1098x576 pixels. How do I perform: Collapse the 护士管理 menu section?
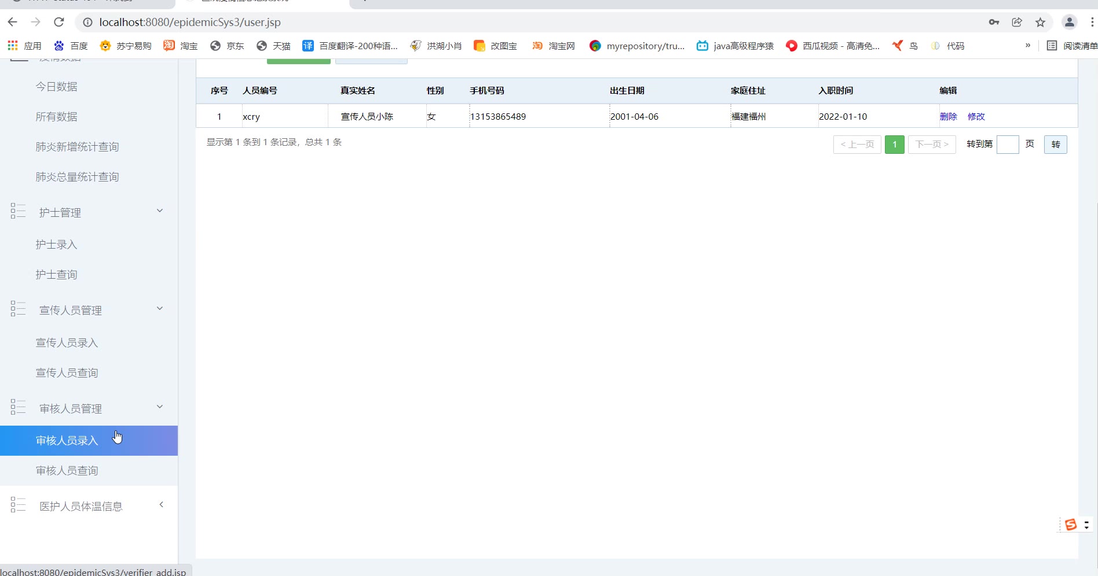click(x=88, y=212)
